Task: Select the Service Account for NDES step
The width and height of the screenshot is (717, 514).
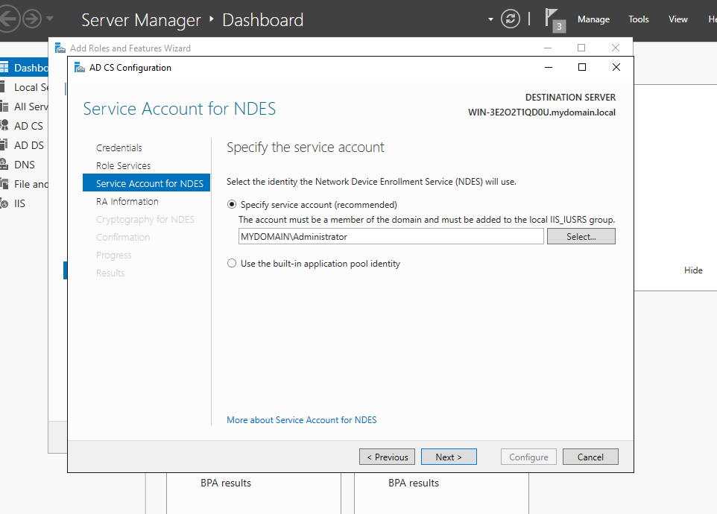Action: point(146,183)
